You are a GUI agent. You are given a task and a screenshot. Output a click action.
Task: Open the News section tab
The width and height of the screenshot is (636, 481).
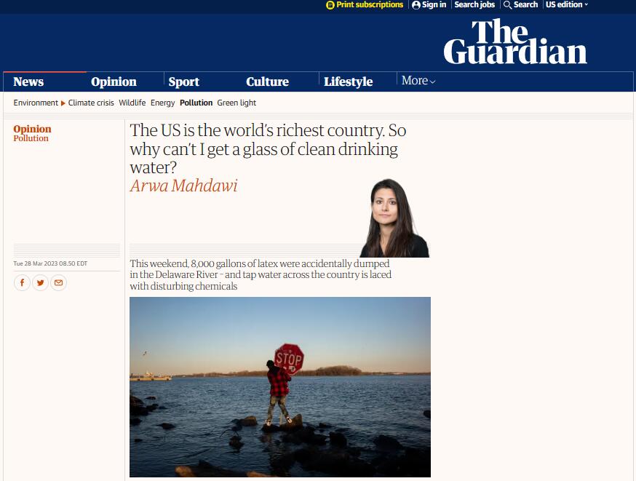28,82
